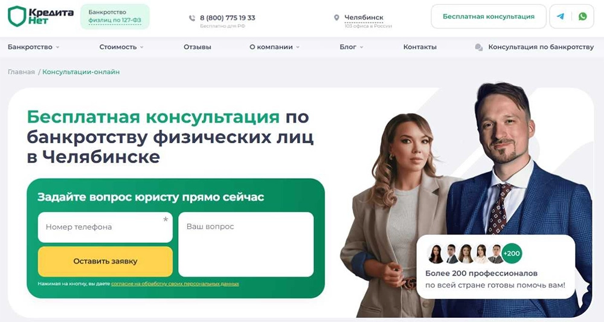This screenshot has height=322, width=604.
Task: Go to Главная breadcrumb link
Action: tap(21, 72)
